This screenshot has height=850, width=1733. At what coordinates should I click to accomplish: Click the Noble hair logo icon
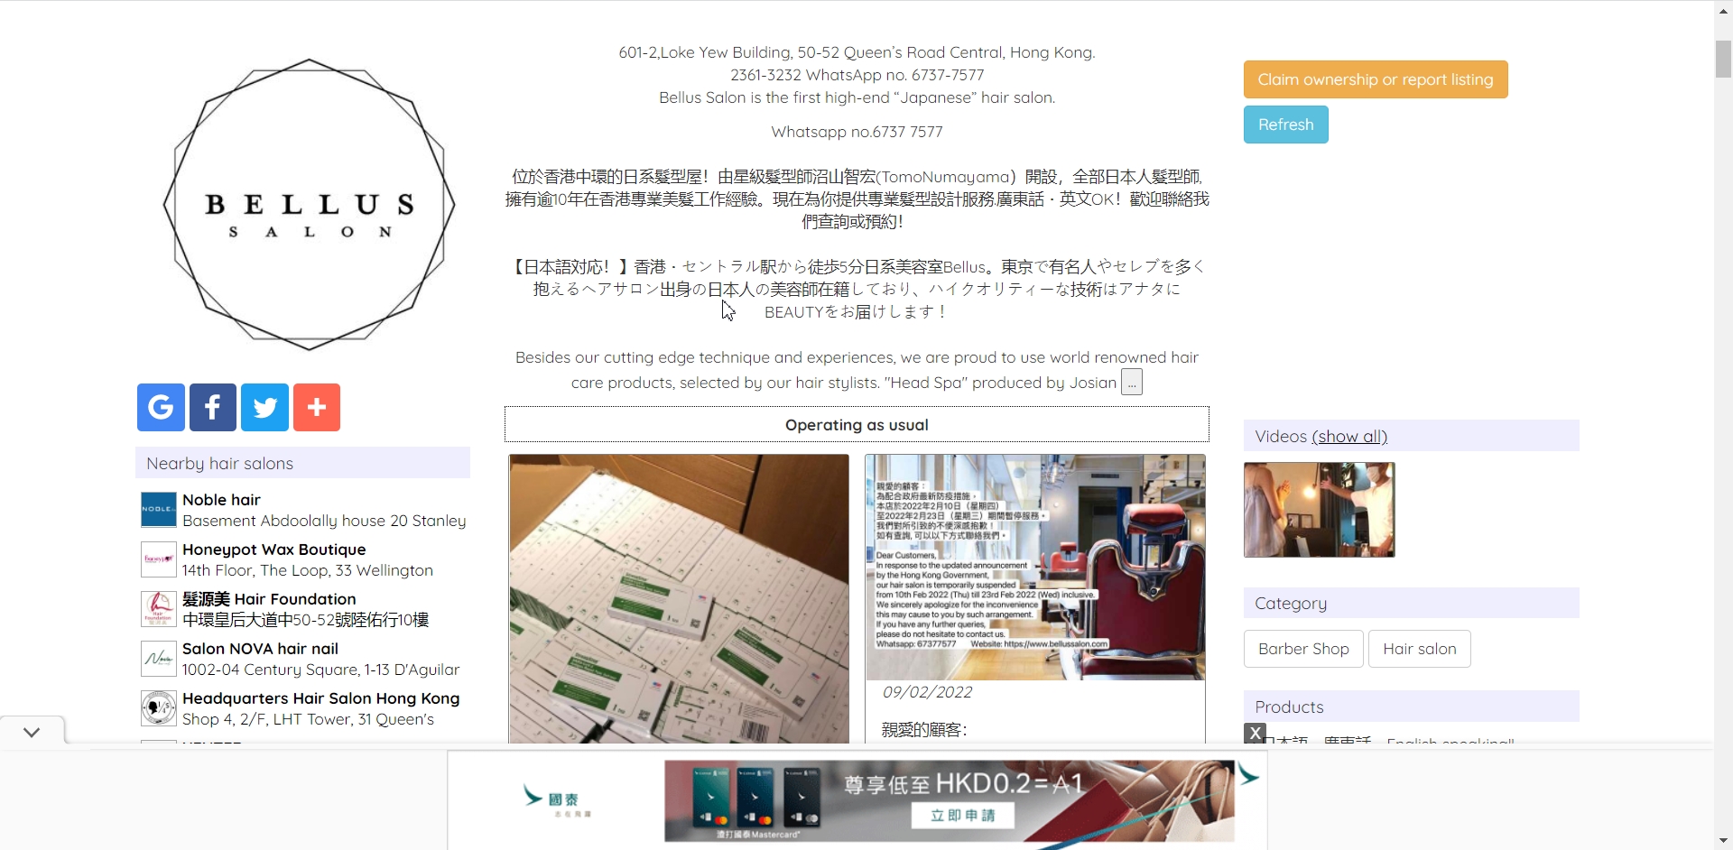(x=159, y=510)
